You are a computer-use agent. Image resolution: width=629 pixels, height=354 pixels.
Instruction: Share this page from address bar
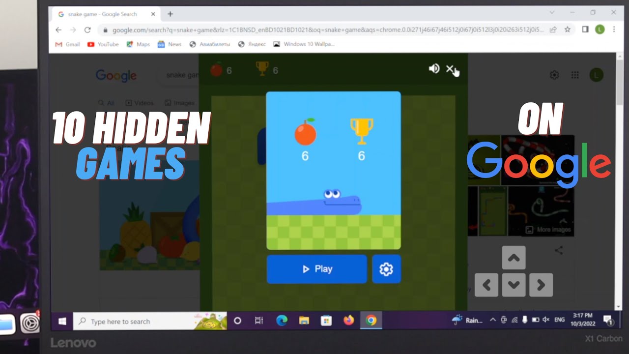tap(553, 29)
